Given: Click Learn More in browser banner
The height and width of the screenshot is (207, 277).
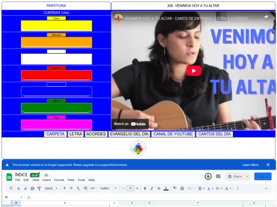Looking at the screenshot, I should tap(250, 165).
